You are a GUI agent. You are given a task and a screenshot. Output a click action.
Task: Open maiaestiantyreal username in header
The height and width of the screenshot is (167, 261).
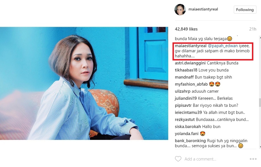click(203, 9)
